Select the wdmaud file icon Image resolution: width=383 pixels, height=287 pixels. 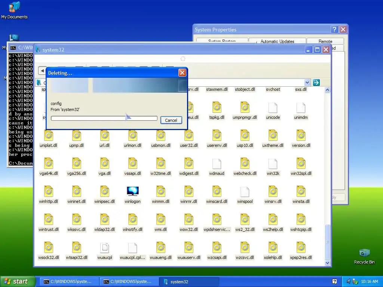coord(217,163)
